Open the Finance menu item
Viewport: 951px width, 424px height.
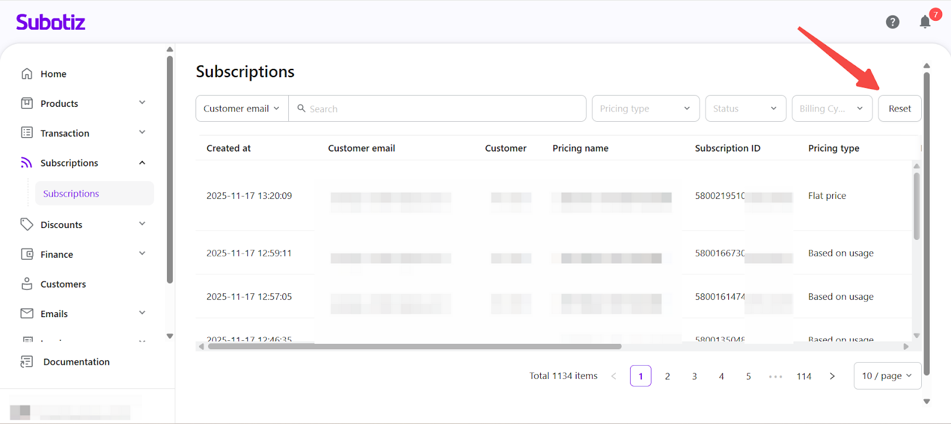(57, 254)
